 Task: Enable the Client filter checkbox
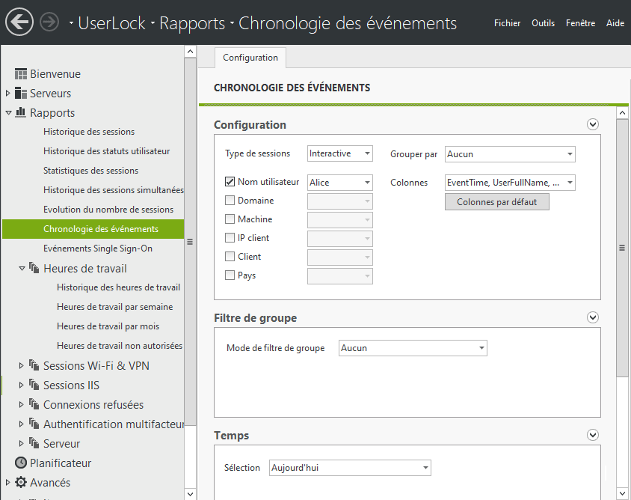coord(230,256)
